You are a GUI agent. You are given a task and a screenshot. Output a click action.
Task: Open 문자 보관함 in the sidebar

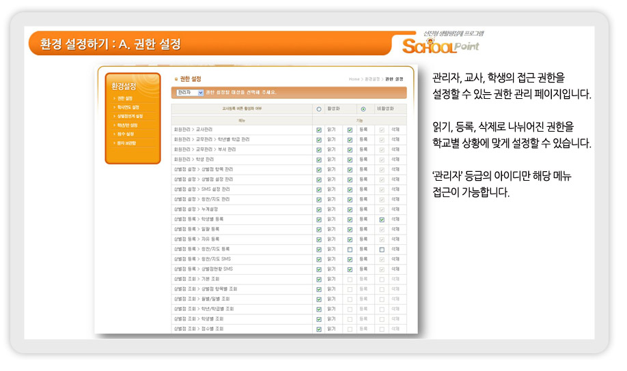coord(127,143)
